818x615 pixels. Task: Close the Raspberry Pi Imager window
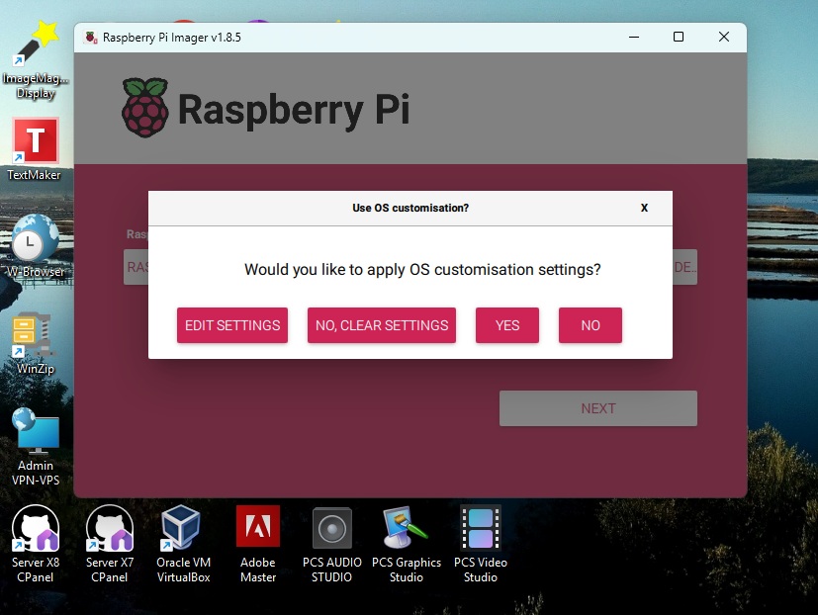click(x=724, y=37)
